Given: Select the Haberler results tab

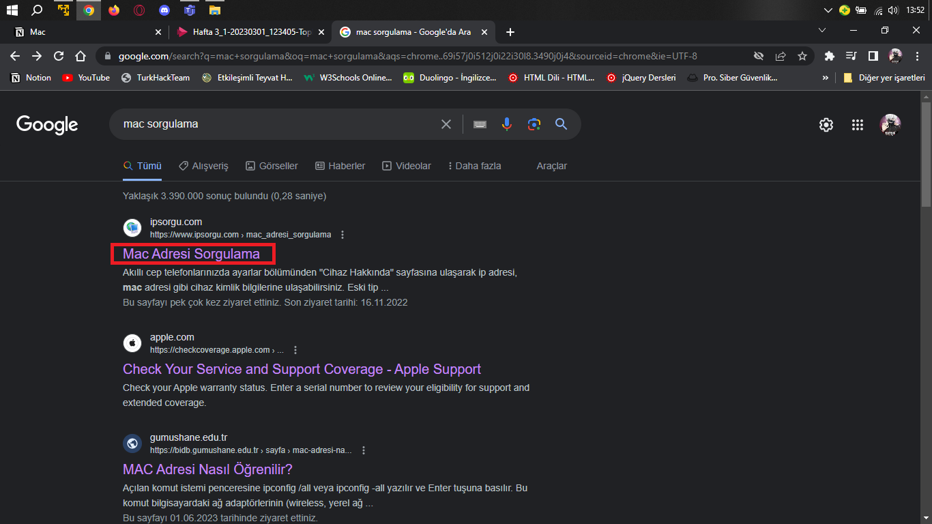Looking at the screenshot, I should pos(340,166).
